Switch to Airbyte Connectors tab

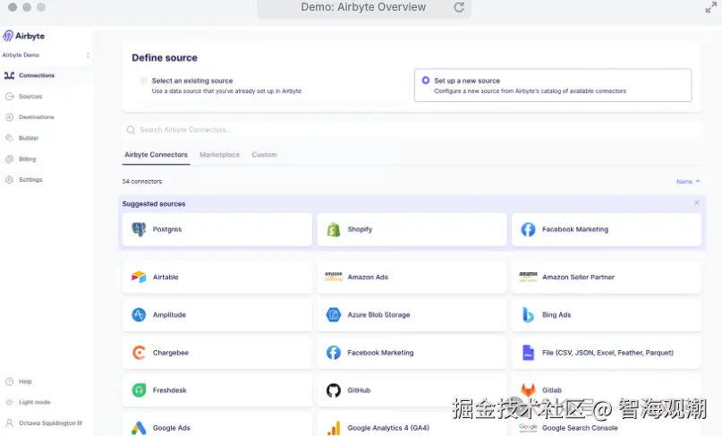(x=156, y=155)
